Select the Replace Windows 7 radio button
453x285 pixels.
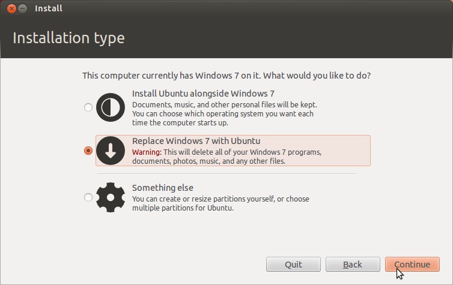(88, 151)
